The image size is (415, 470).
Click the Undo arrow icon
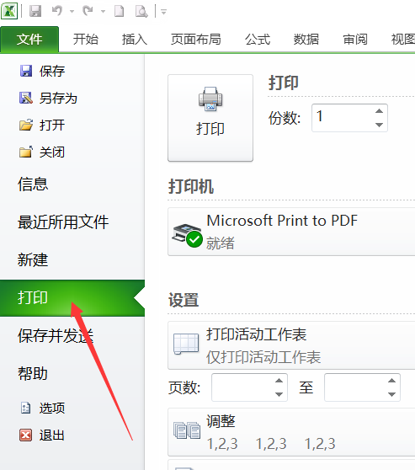tap(57, 11)
